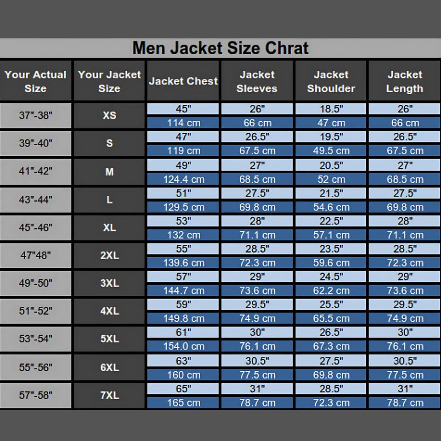This screenshot has height=441, width=441.
Task: Click the 'Men Jacket Size Chrat' title
Action: point(220,48)
